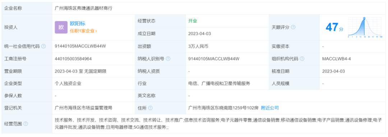Image resolution: width=388 pixels, height=137 pixels.
Task: Select 电信、广播电视和卫星传输服务 industry text
Action: 219,84
